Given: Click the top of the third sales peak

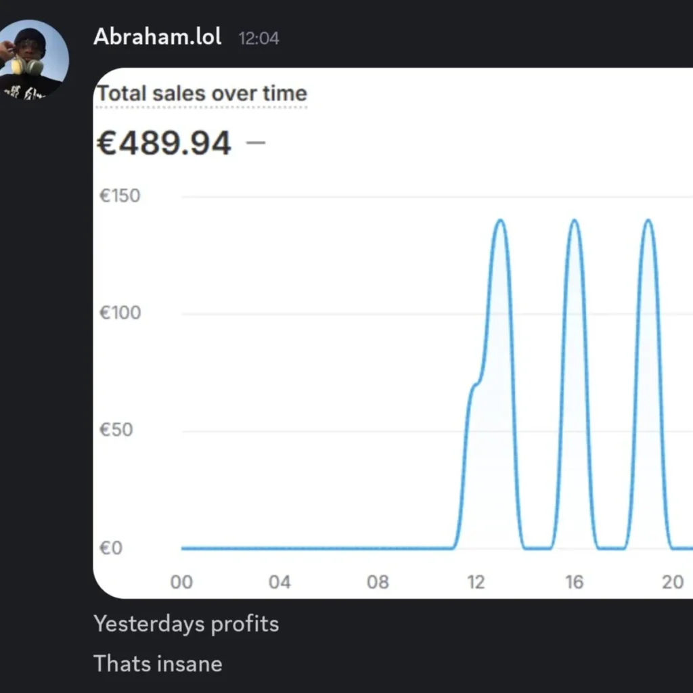Looking at the screenshot, I should pyautogui.click(x=648, y=221).
